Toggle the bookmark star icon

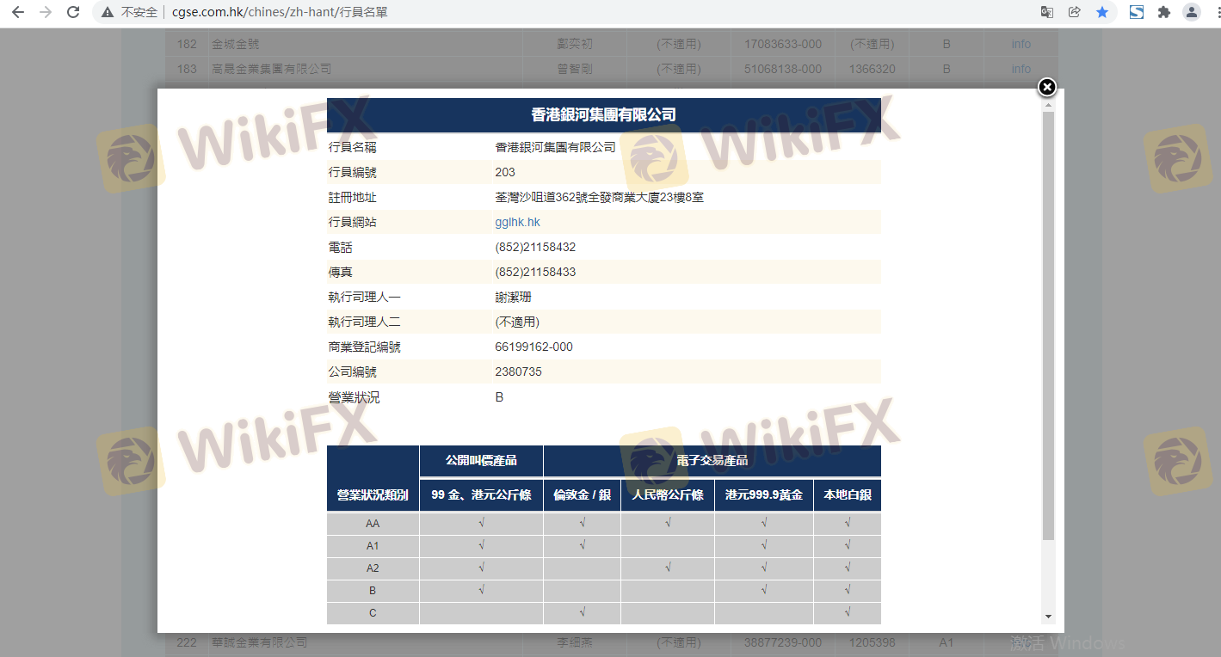(x=1102, y=12)
